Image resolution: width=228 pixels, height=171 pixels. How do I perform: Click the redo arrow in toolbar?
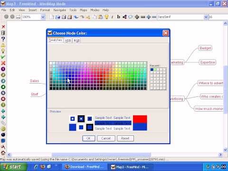[x=82, y=17]
